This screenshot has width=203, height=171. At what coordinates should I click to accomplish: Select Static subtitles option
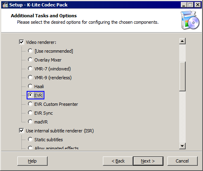click(30, 140)
